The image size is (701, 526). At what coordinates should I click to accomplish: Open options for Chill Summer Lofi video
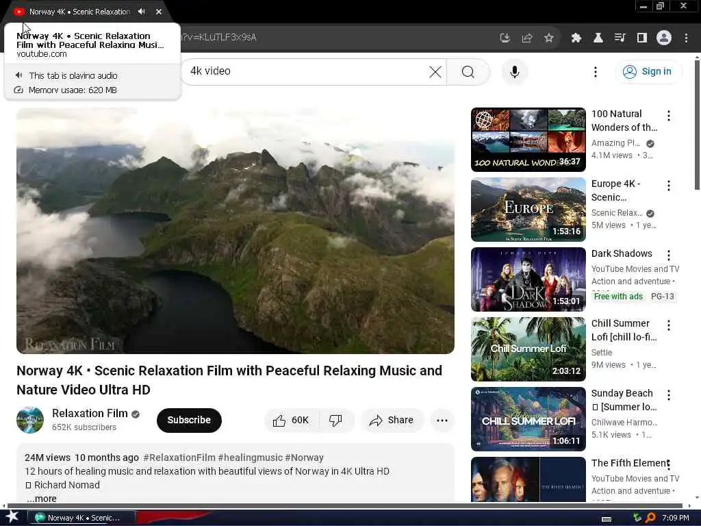tap(669, 325)
